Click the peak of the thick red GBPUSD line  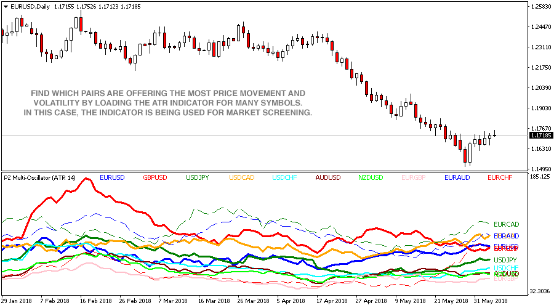pyautogui.click(x=86, y=179)
